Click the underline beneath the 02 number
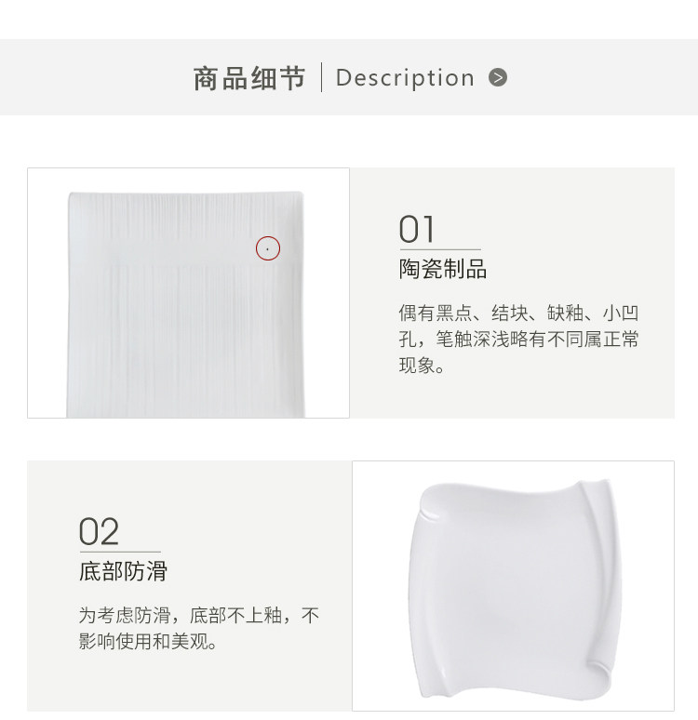698x720 pixels. click(120, 552)
